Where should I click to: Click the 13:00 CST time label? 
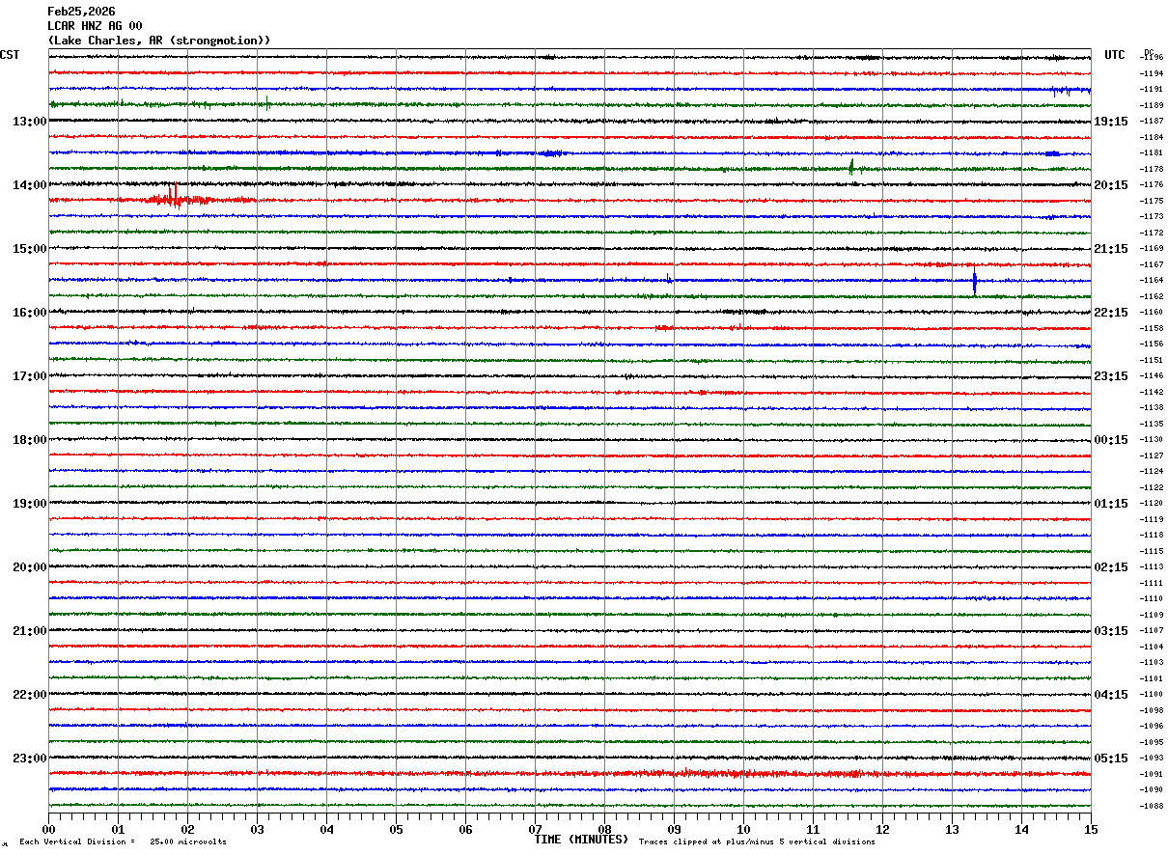pos(29,122)
